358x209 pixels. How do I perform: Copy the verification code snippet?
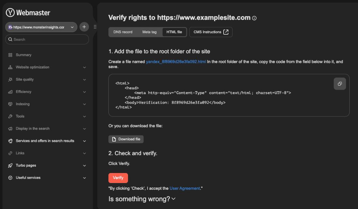340,83
